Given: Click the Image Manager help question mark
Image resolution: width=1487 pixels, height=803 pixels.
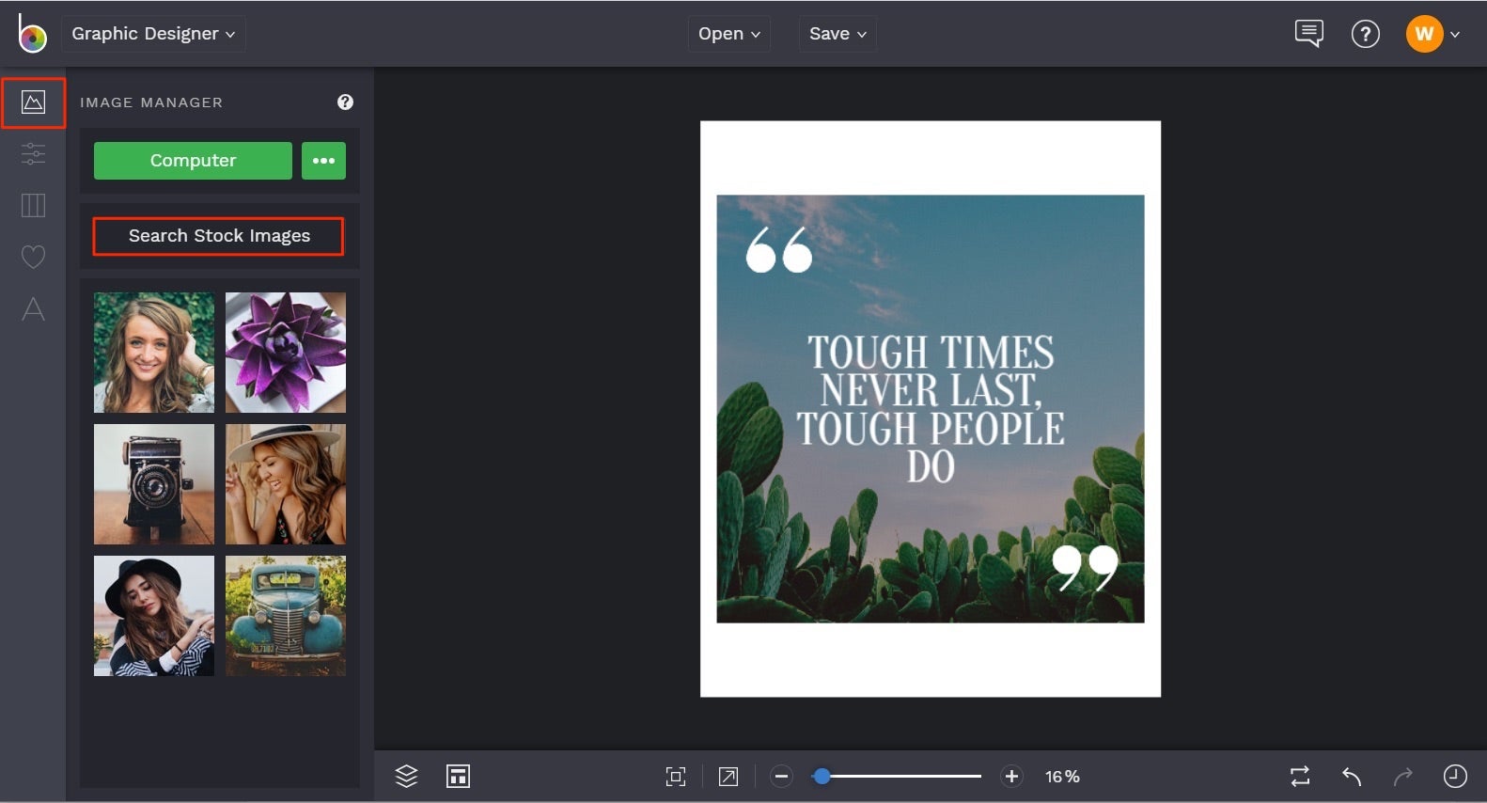Looking at the screenshot, I should (345, 102).
